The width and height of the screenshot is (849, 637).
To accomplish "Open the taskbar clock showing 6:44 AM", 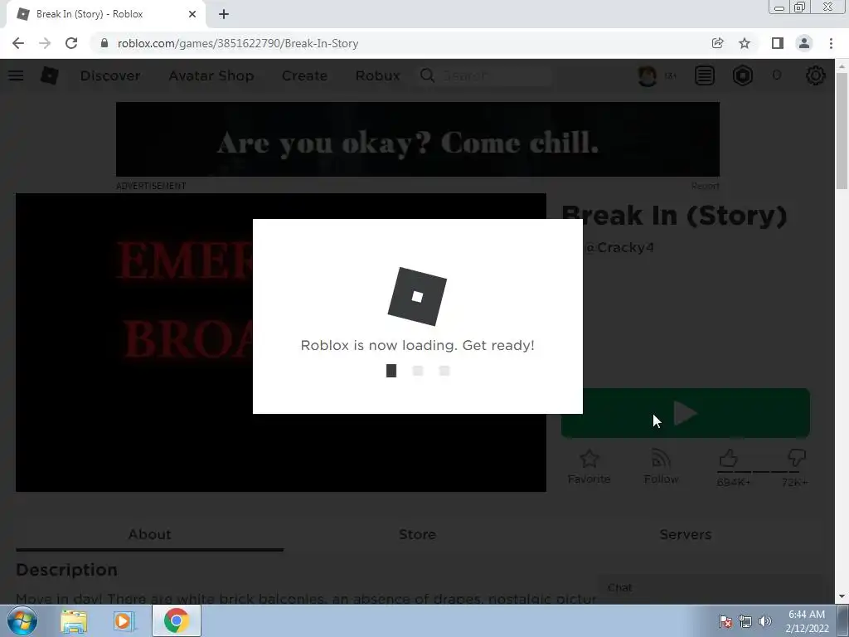I will click(x=807, y=621).
